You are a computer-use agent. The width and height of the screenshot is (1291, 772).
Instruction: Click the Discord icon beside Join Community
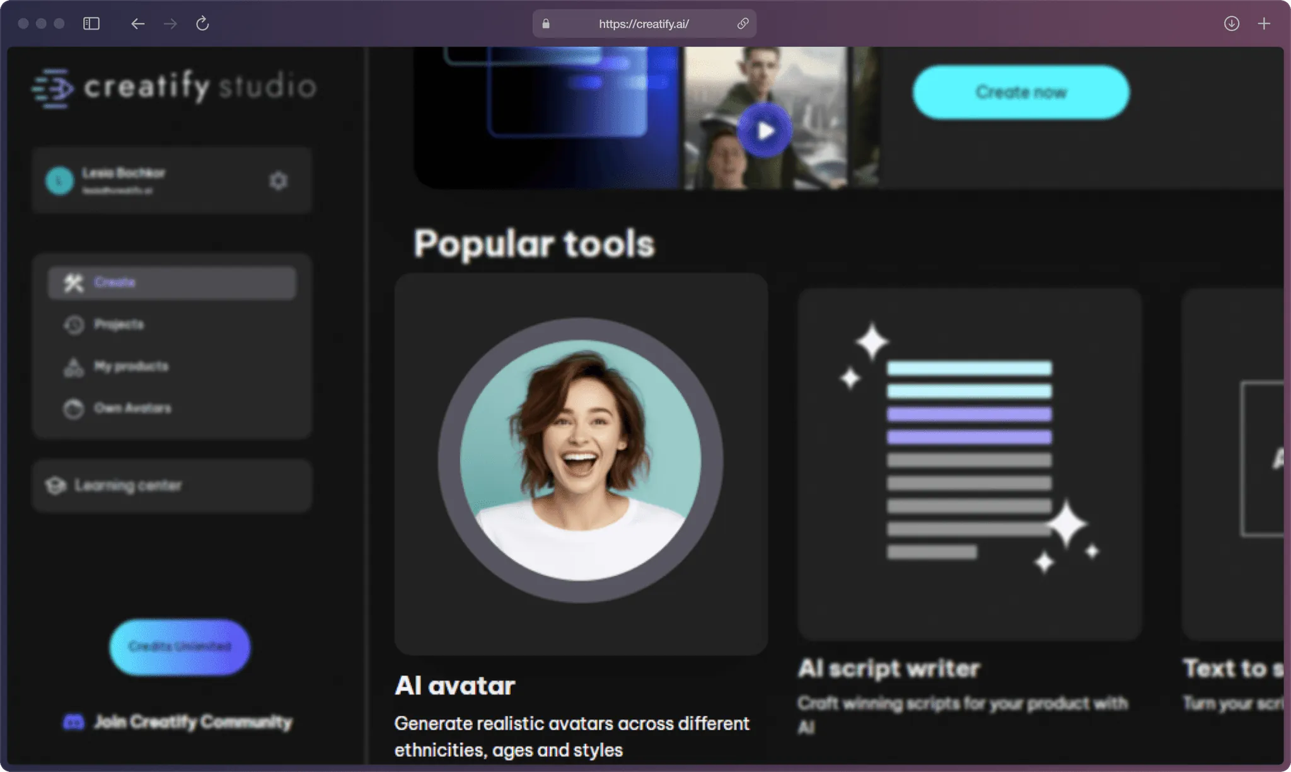74,722
